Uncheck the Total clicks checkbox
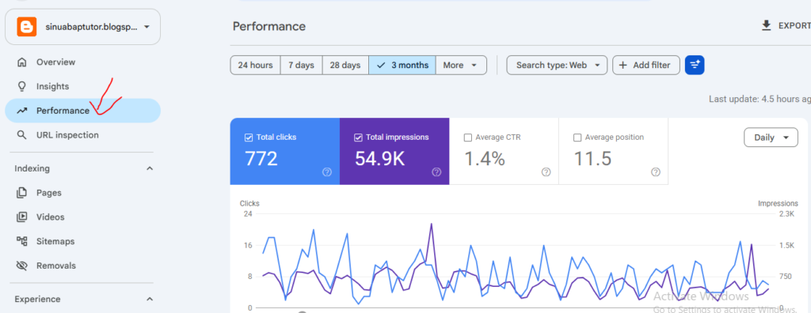Image resolution: width=811 pixels, height=313 pixels. tap(248, 138)
